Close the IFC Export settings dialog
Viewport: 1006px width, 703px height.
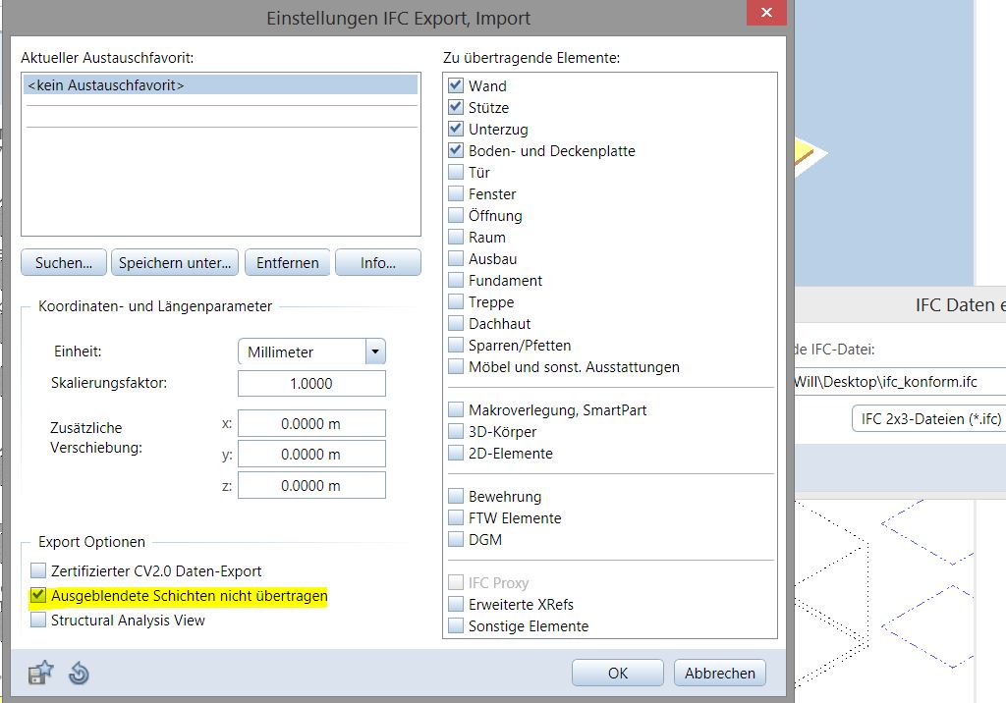(766, 12)
